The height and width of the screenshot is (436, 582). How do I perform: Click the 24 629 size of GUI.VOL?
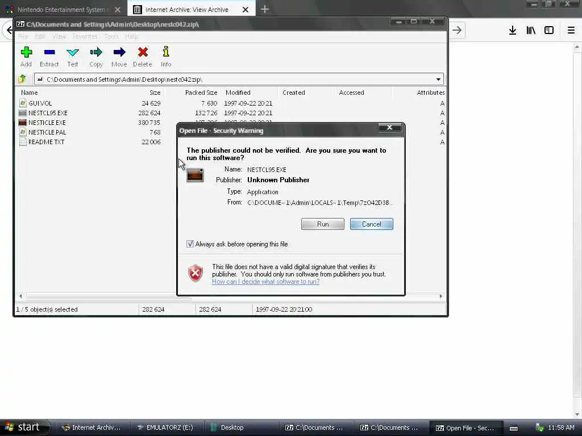(151, 103)
